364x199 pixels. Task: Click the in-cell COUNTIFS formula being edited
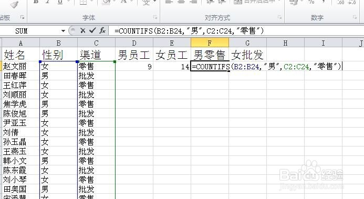(x=266, y=67)
